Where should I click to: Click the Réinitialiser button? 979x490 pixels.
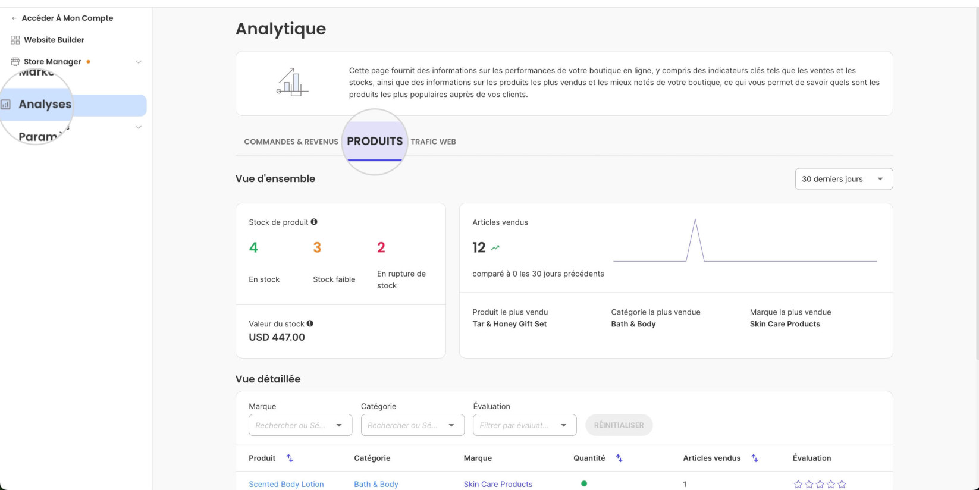pyautogui.click(x=619, y=425)
